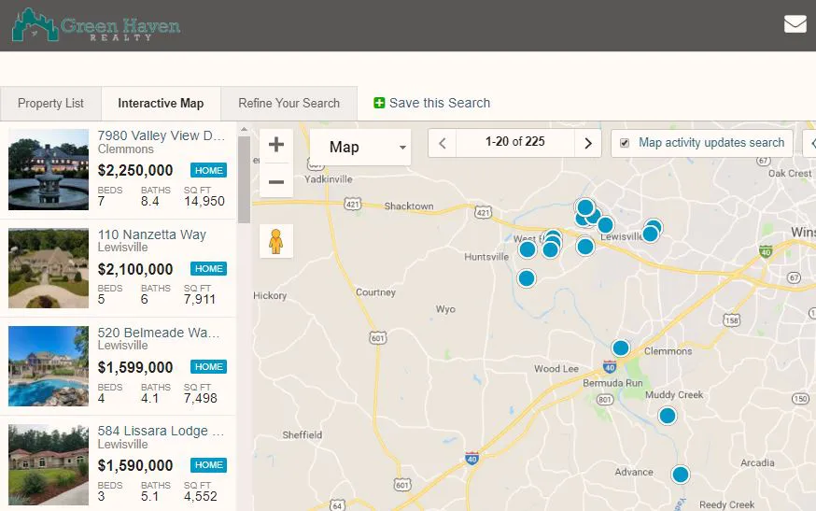Viewport: 816px width, 511px height.
Task: Switch to the Property List tab
Action: click(50, 103)
